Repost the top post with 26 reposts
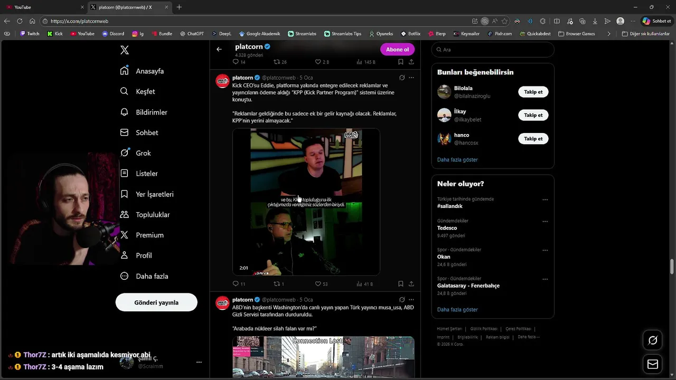 pos(280,62)
